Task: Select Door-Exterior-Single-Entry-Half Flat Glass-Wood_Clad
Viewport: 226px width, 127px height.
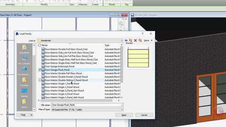Action: 71,63
